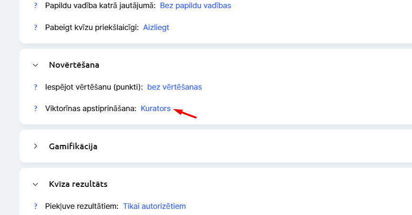Click question mark beside Viktorīnas apstiprināšana
The image size is (412, 215).
35,109
